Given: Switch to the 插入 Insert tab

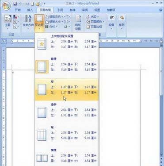Looking at the screenshot, I should coord(30,10).
